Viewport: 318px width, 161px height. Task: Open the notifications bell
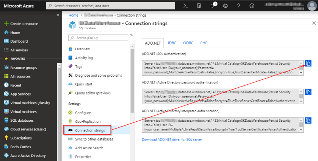point(212,6)
